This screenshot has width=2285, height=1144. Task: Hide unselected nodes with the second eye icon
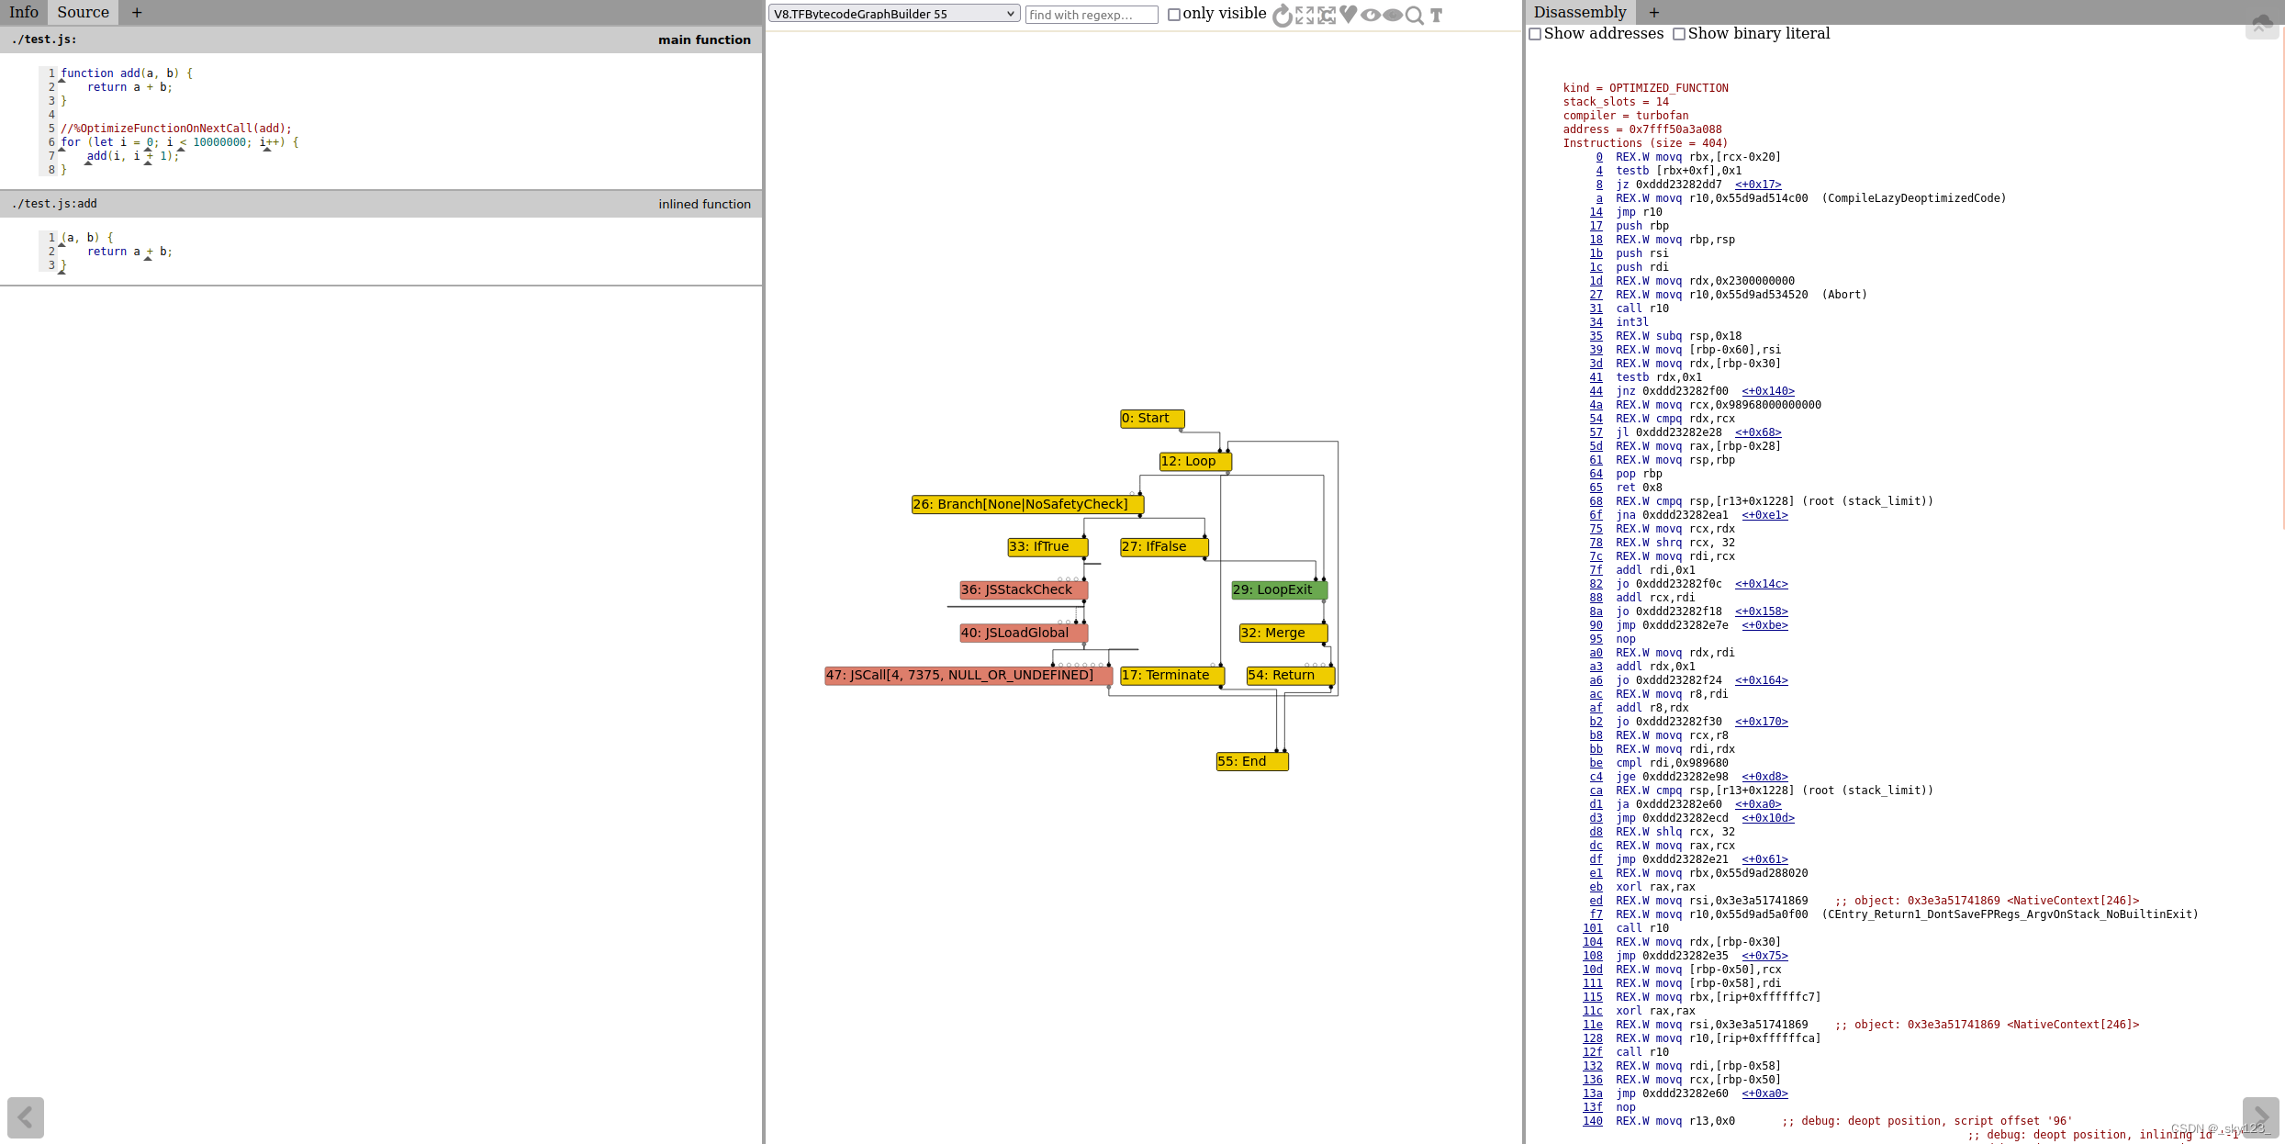[x=1393, y=15]
